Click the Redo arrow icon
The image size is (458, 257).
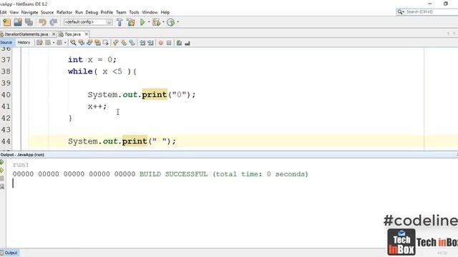54,22
